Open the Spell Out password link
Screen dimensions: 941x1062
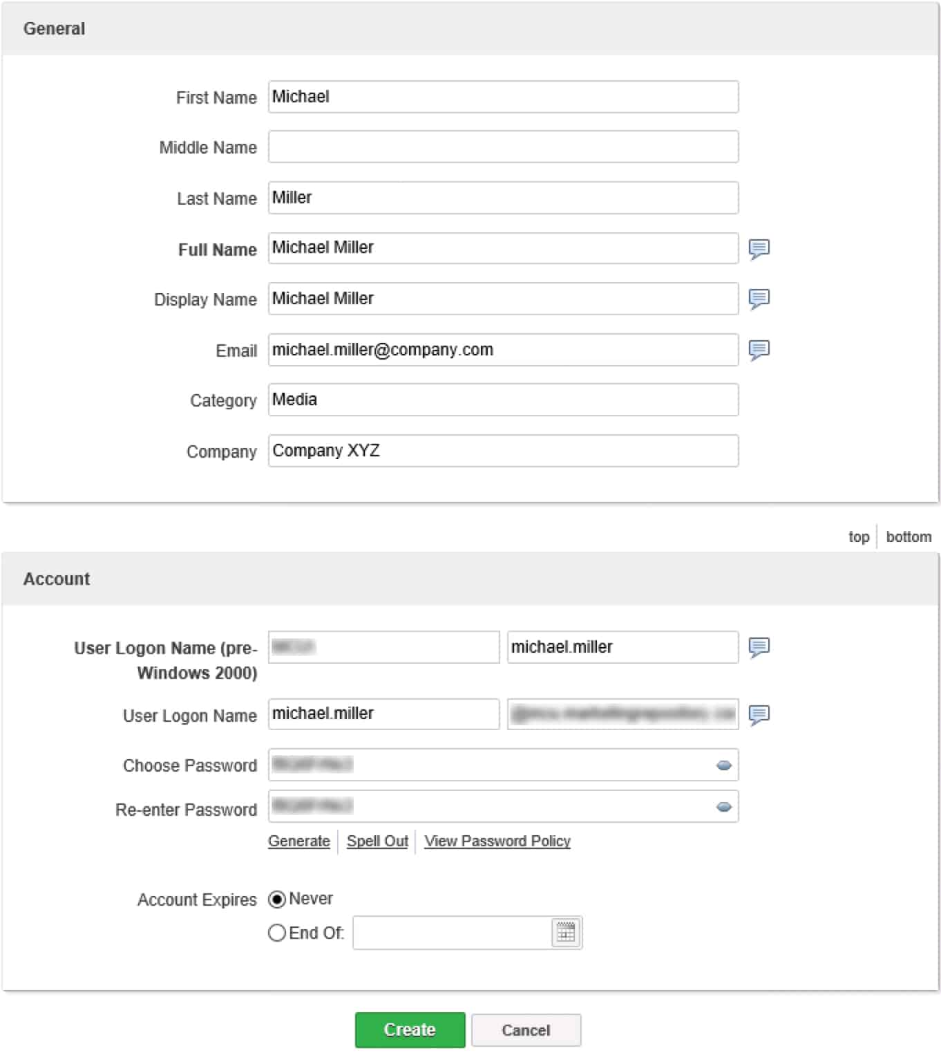[377, 841]
